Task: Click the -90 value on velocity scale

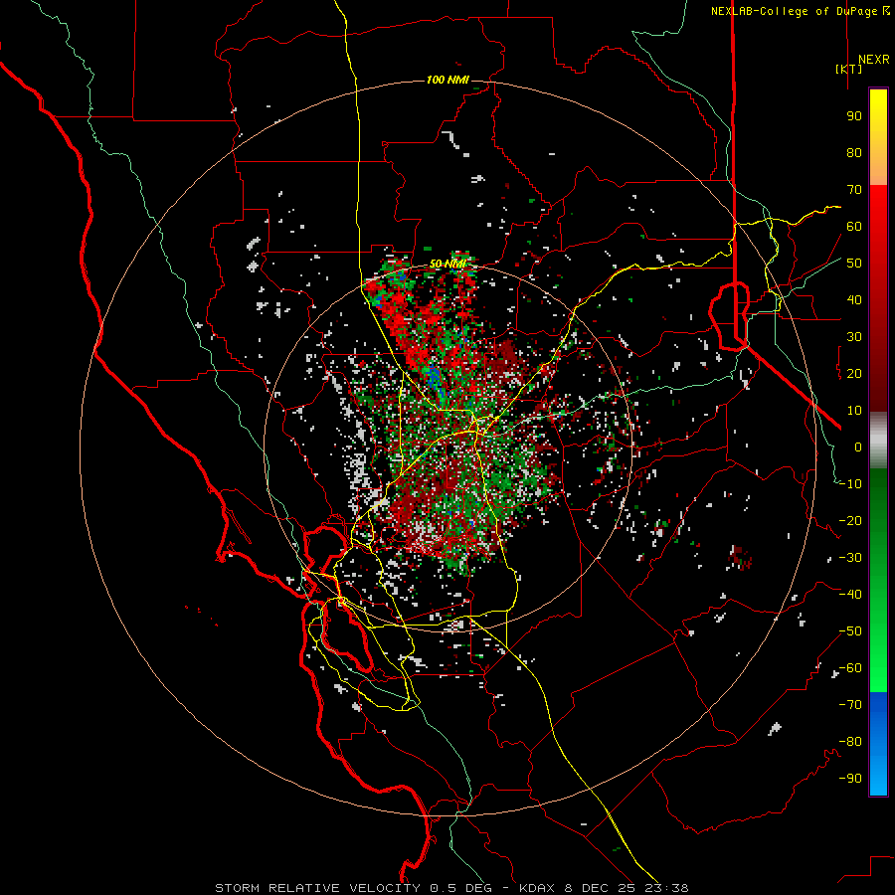Action: (850, 779)
